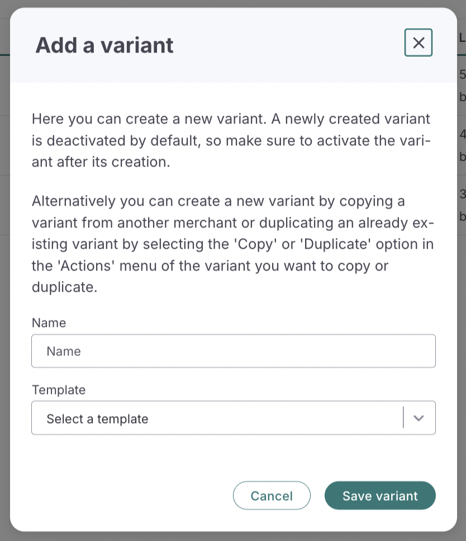Click the 'Select a template' placeholder text
466x541 pixels.
tap(98, 419)
